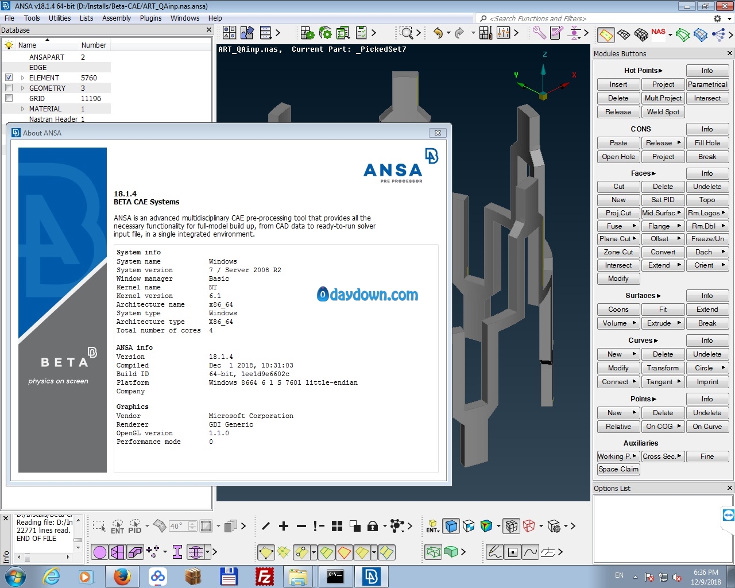The image size is (735, 588).
Task: Click the plus icon in the bottom toolbar
Action: [x=284, y=526]
